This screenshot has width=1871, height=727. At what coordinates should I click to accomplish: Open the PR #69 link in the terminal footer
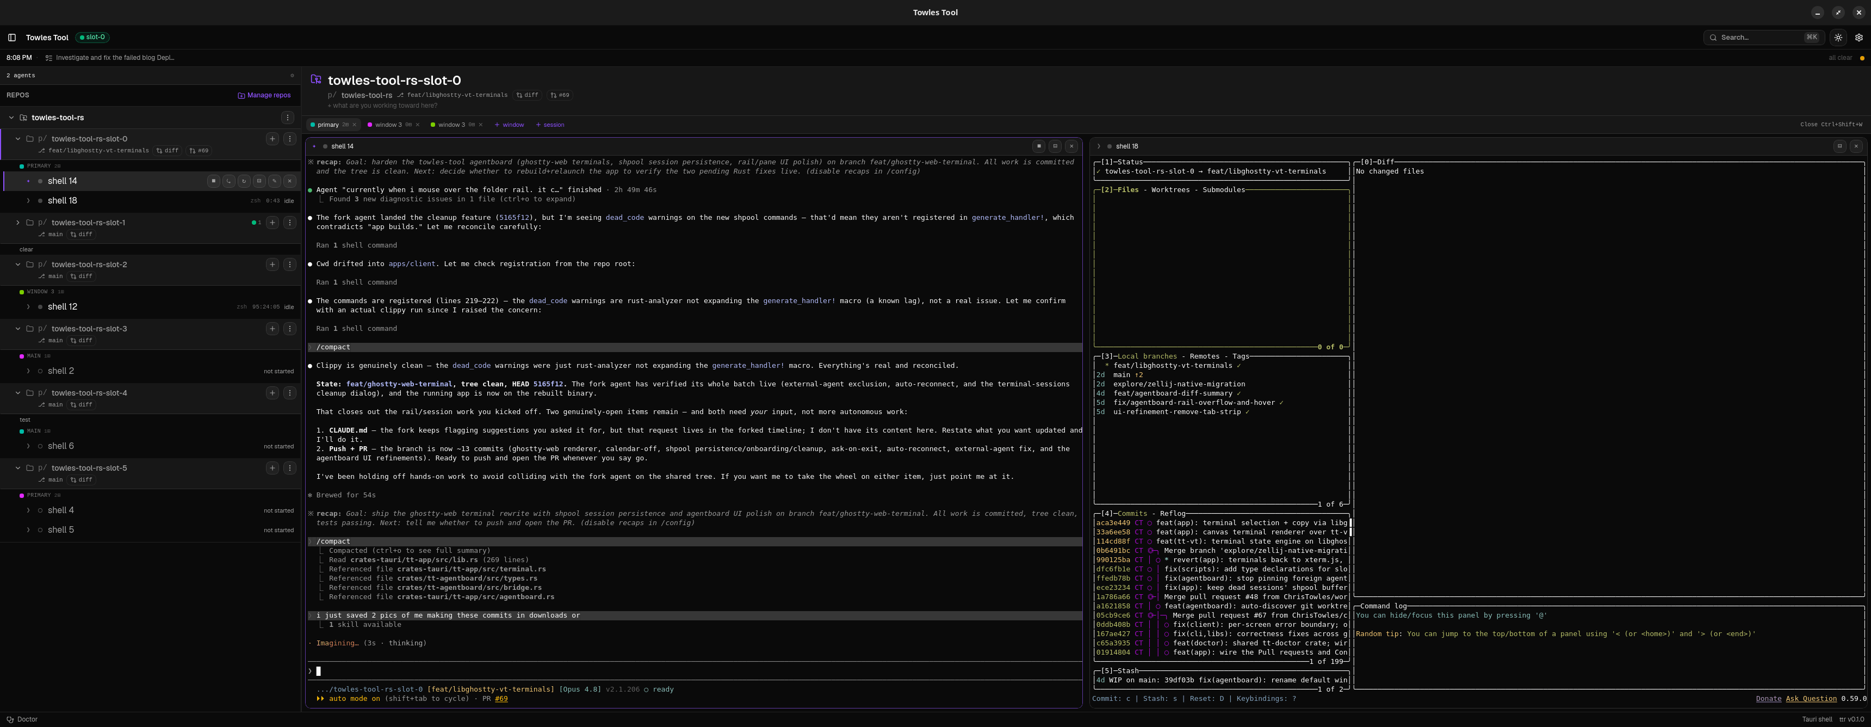(x=501, y=699)
